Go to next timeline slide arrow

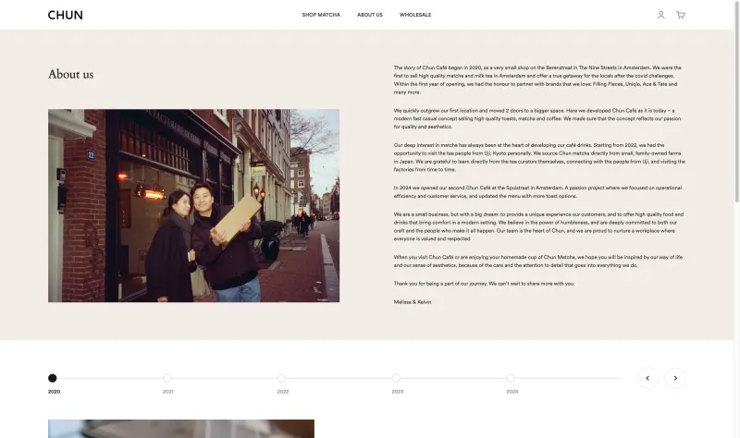tap(675, 378)
